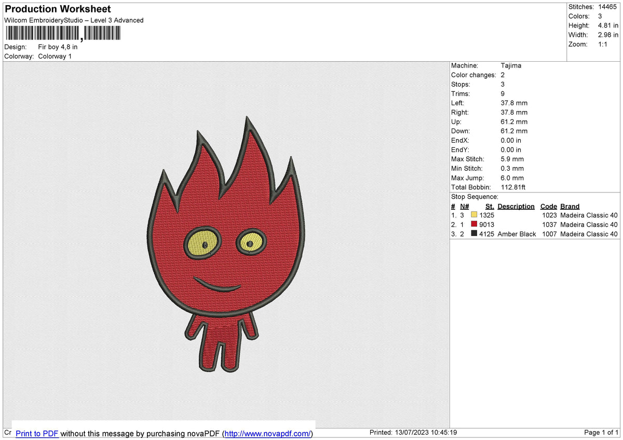This screenshot has height=440, width=623.
Task: Open the novapdf.com link
Action: pyautogui.click(x=268, y=433)
